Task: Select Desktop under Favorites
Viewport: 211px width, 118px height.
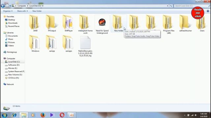Action: [12, 20]
